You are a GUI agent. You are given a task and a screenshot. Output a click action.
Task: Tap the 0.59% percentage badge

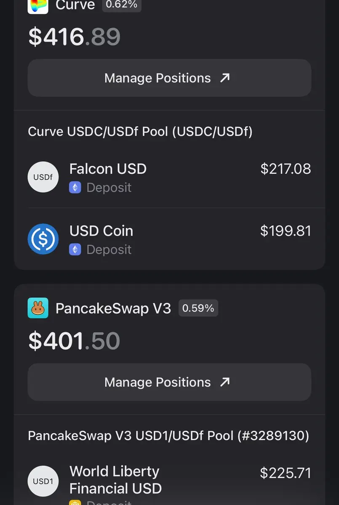point(198,308)
